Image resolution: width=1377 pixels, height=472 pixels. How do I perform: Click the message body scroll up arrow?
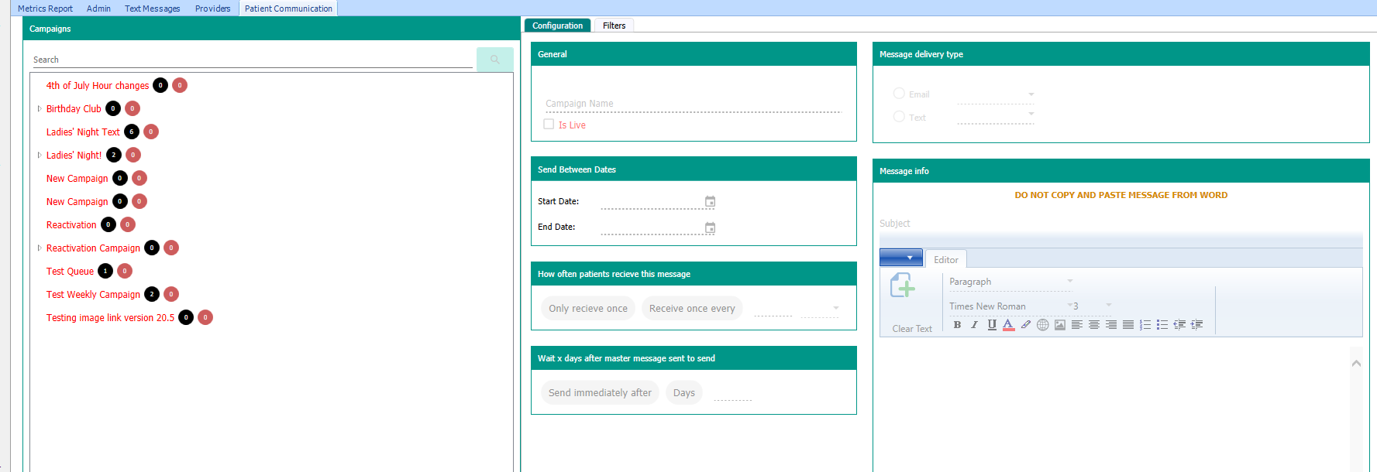click(1356, 363)
